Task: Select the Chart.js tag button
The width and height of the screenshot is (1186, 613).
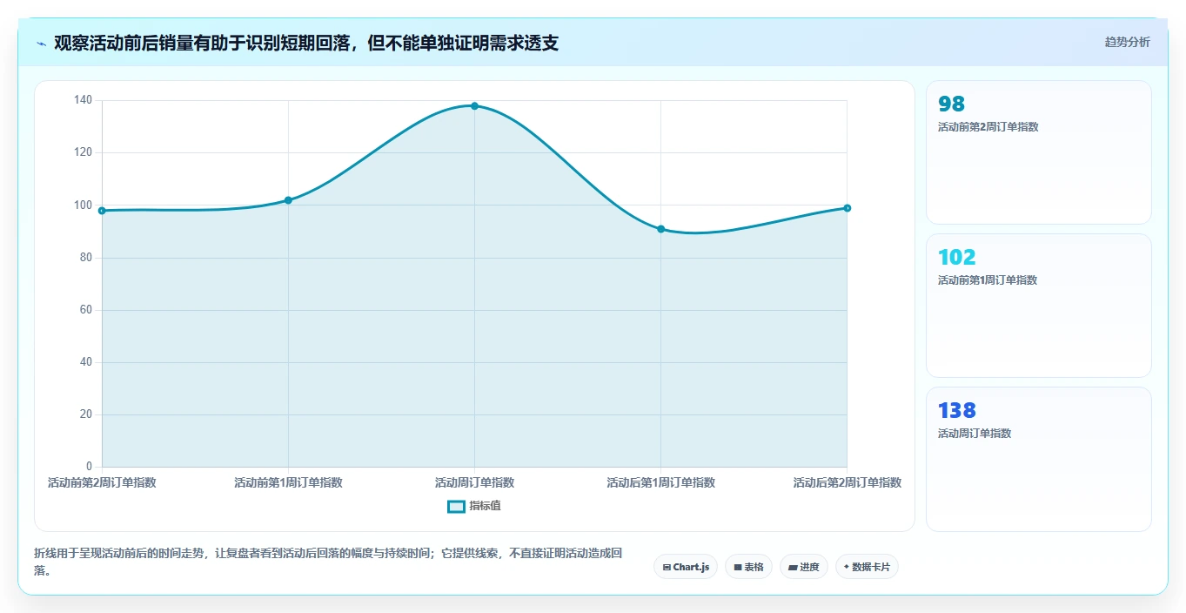Action: [686, 567]
